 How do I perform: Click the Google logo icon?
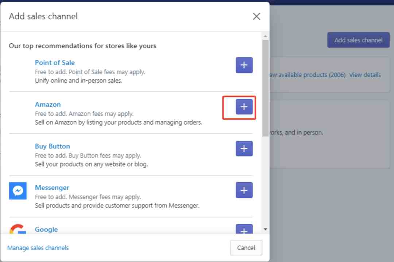click(18, 229)
